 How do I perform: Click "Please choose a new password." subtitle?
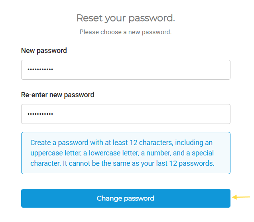126,32
